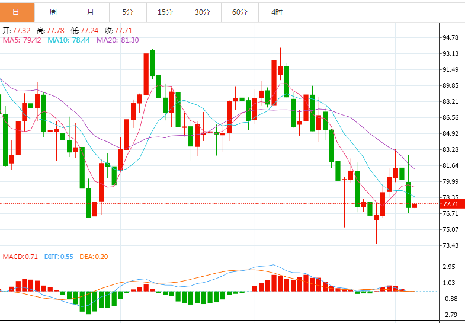Click the last small red candlestick
465x323 pixels.
[415, 206]
